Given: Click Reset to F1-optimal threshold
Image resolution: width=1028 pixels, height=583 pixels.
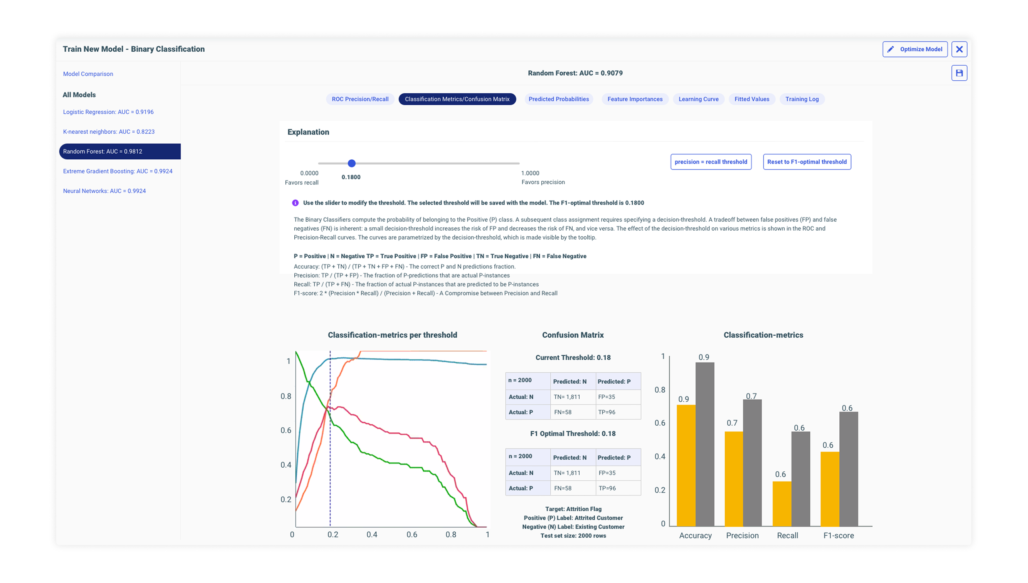Looking at the screenshot, I should tap(807, 162).
